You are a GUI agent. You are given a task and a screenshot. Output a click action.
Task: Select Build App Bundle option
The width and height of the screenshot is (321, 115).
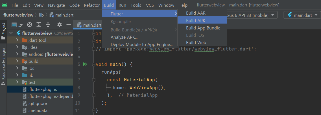pos(202,28)
